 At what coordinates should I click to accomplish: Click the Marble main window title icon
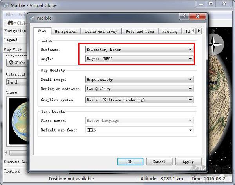click(6, 5)
